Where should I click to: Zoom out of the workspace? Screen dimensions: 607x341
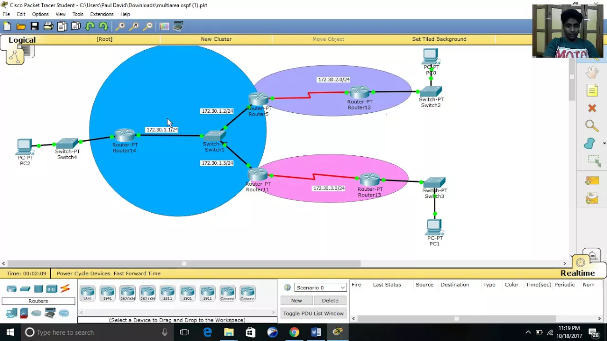click(148, 27)
